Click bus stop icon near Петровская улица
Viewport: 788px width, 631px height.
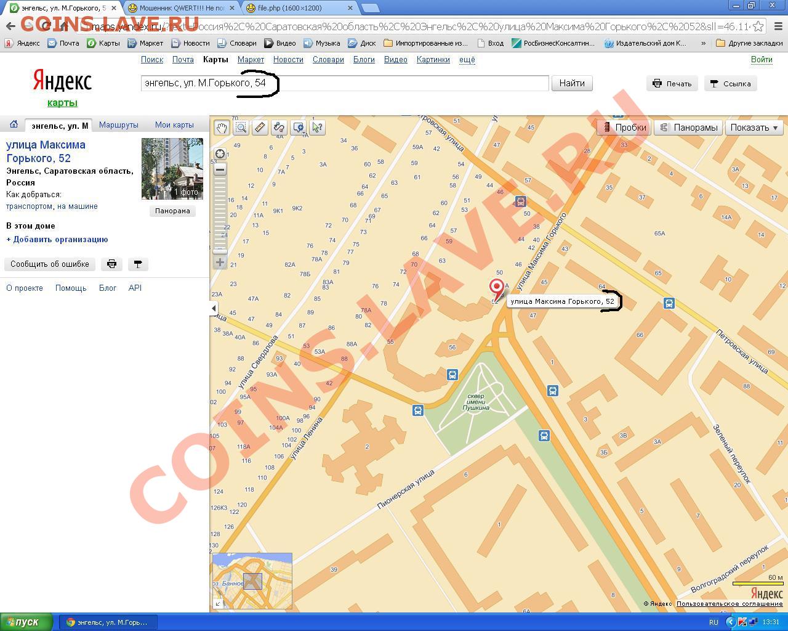point(669,303)
